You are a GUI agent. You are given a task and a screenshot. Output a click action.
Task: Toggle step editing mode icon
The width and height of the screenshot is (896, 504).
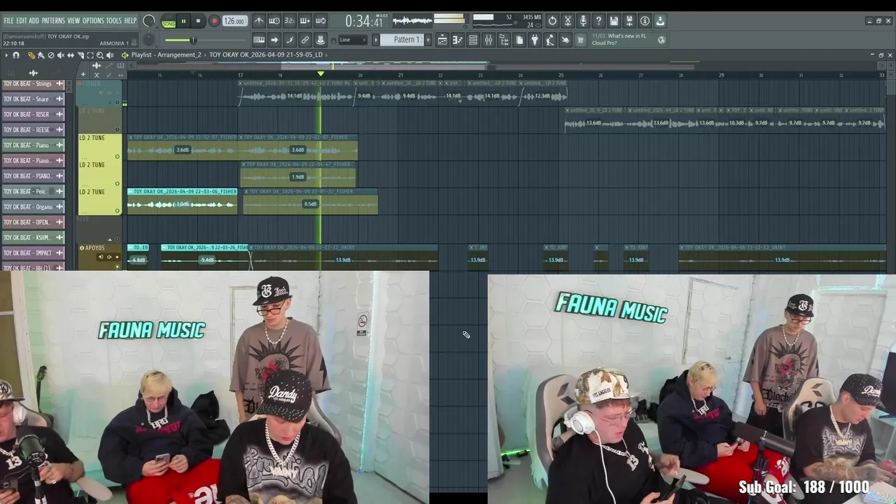click(290, 40)
